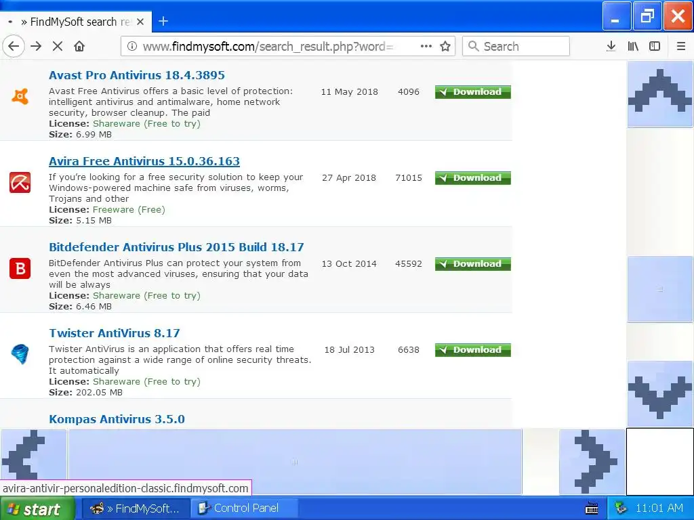Click Twister download count 6638
694x520 pixels.
click(x=409, y=350)
